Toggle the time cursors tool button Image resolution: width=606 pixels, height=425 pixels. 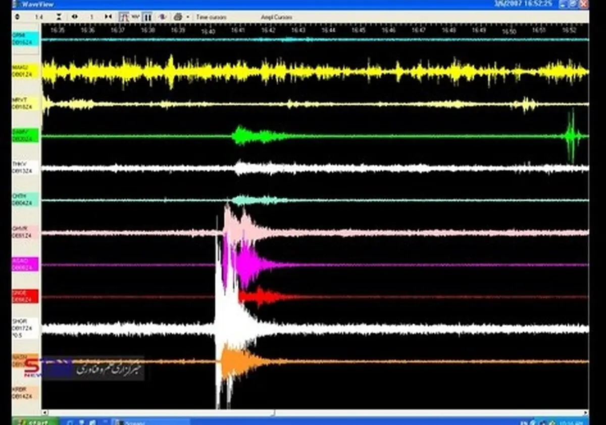(x=124, y=17)
